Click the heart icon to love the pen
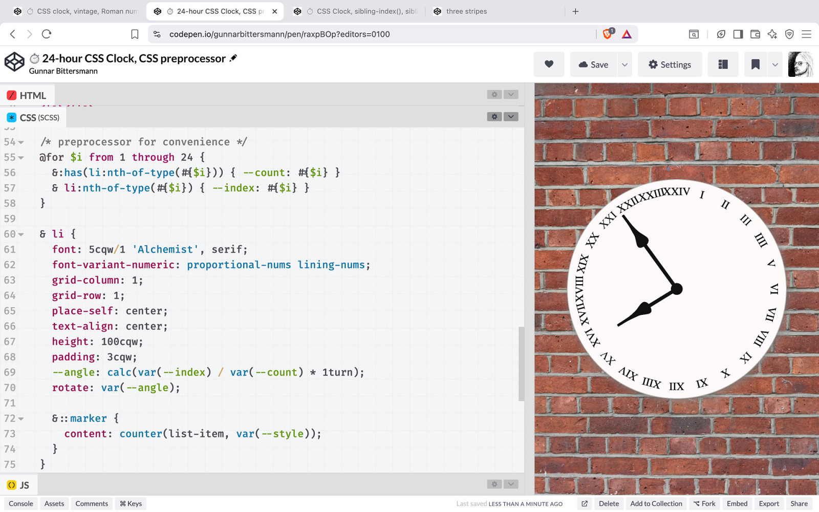 [x=549, y=65]
